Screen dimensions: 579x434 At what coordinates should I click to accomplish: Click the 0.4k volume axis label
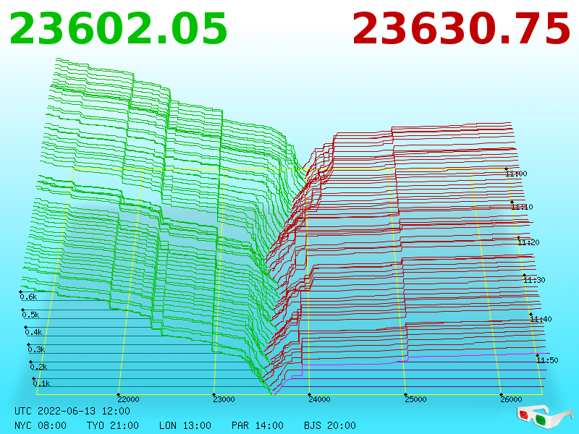[x=33, y=332]
